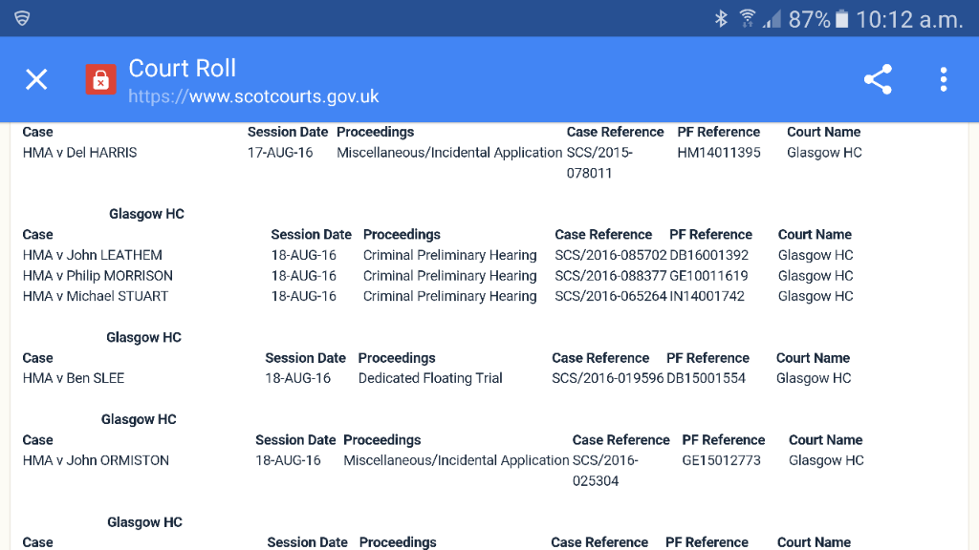Screen dimensions: 979x550
Task: Tap the Bluetooth status icon
Action: (x=721, y=18)
